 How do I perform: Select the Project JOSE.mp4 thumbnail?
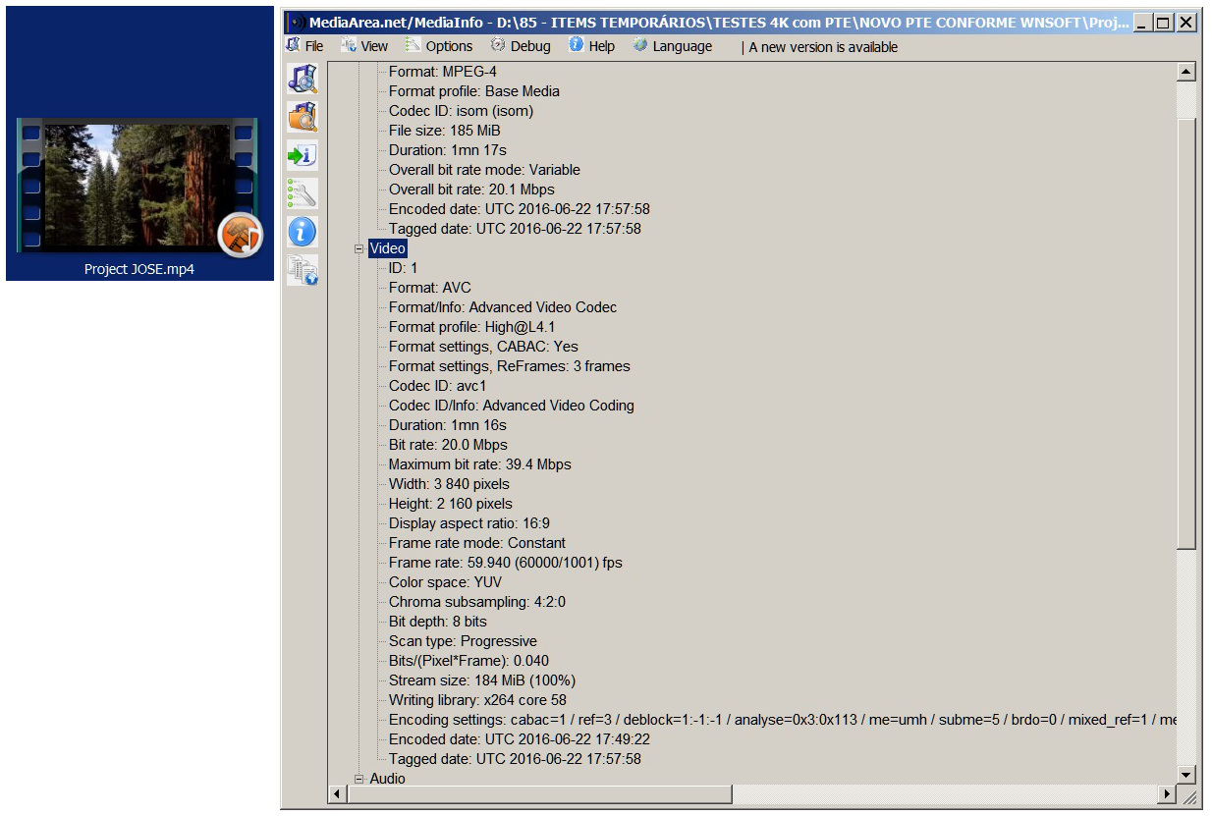pos(138,187)
